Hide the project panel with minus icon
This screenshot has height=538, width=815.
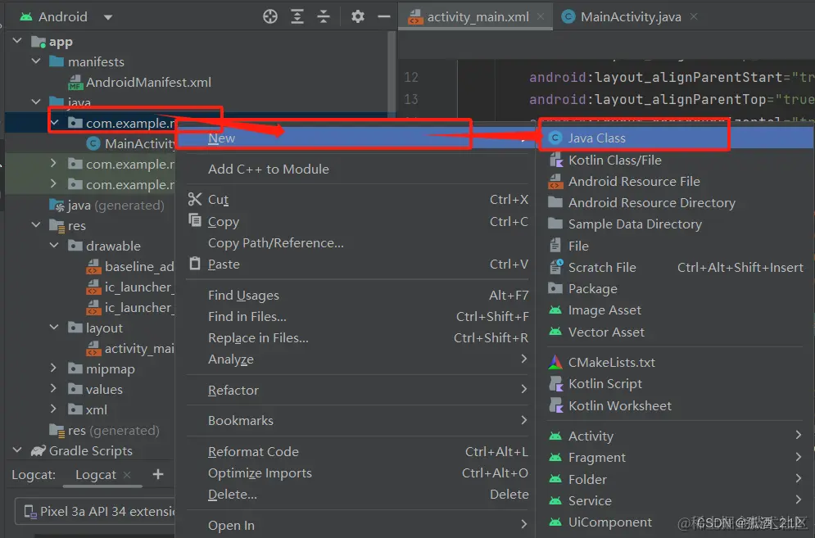pyautogui.click(x=384, y=16)
